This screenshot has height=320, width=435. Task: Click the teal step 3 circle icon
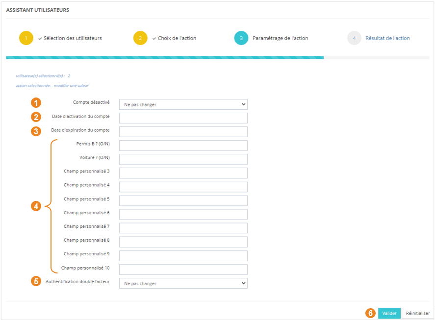[241, 38]
